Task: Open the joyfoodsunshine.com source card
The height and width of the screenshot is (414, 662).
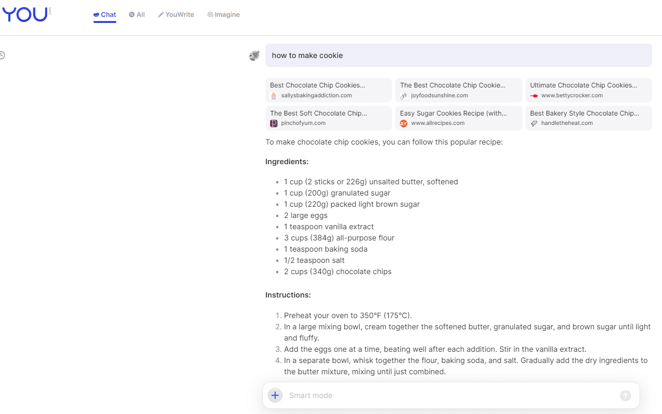Action: 458,90
